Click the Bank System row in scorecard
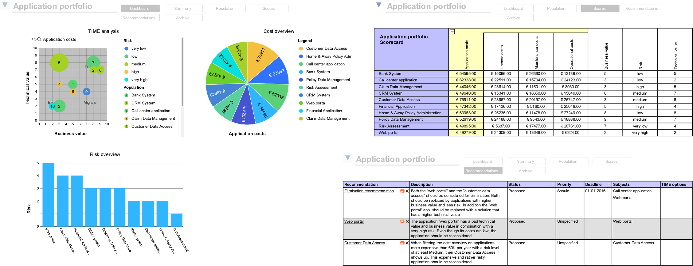The height and width of the screenshot is (266, 693). 533,74
